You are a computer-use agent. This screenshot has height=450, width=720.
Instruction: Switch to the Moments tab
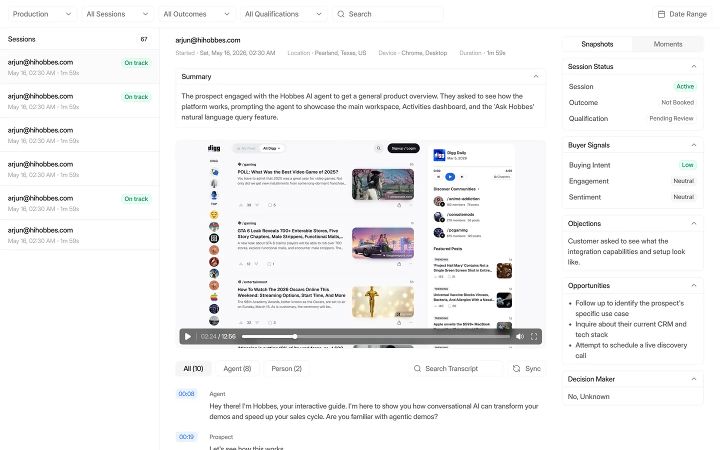pos(668,44)
